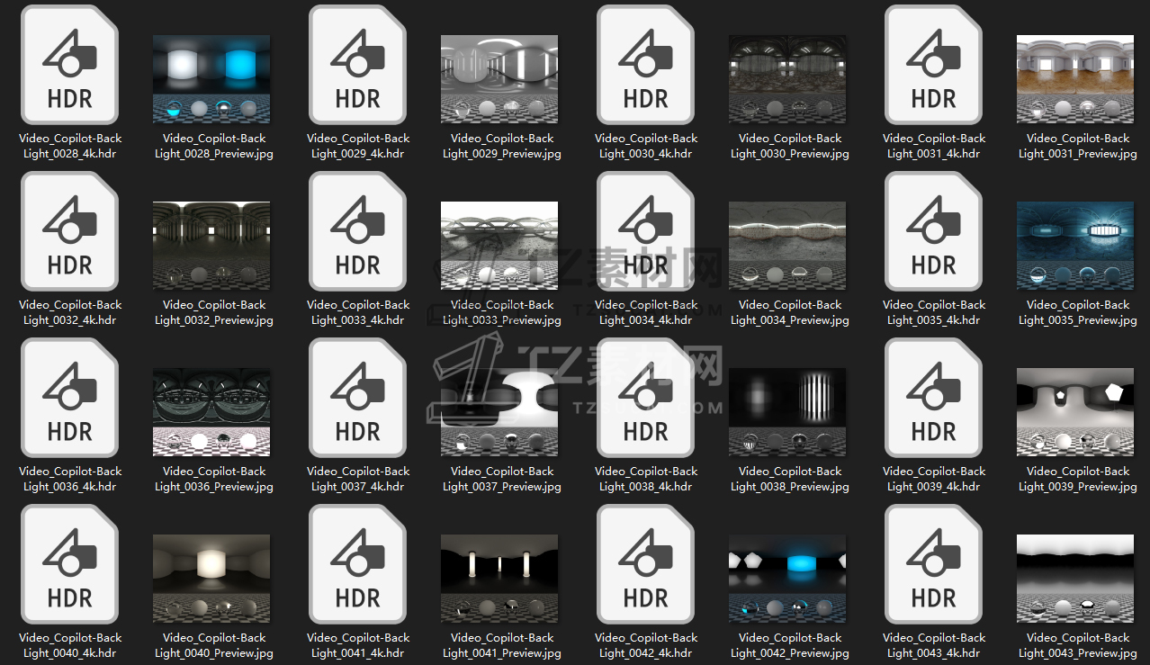Click the file name text BackLight_0031_Preview.jpg
The width and height of the screenshot is (1150, 665).
[x=1078, y=146]
